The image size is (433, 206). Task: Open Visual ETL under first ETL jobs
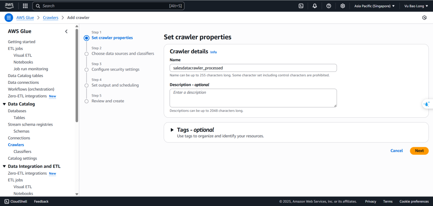click(23, 55)
